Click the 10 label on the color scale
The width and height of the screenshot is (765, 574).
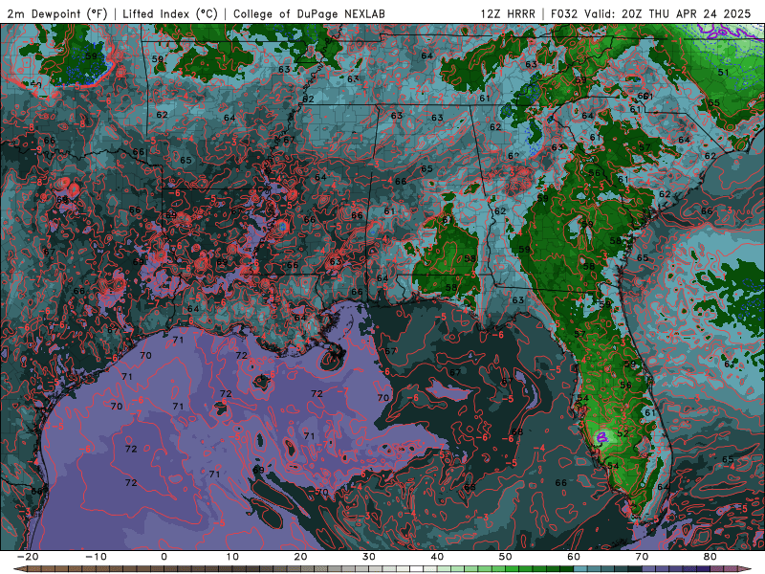pos(232,557)
